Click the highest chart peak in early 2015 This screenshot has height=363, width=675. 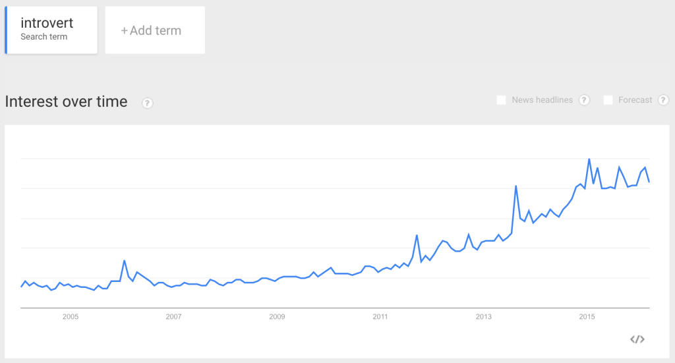click(589, 159)
